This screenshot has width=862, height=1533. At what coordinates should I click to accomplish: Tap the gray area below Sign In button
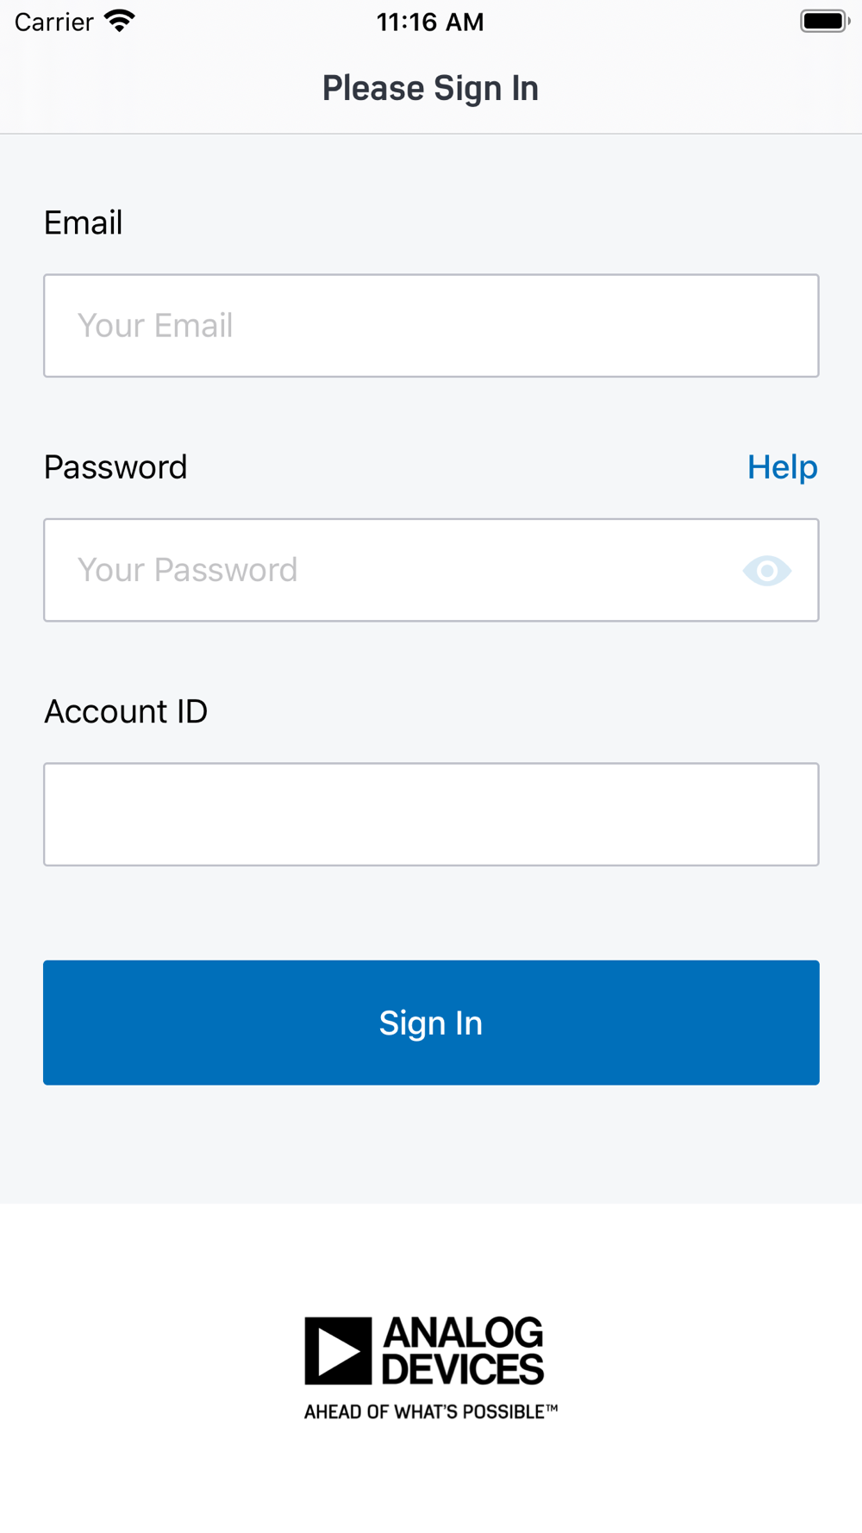coord(431,1144)
